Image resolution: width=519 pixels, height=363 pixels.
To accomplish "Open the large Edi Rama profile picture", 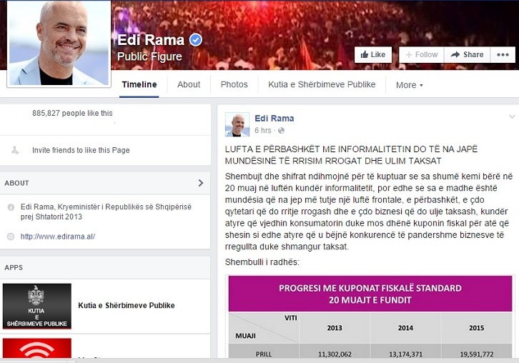I will (59, 44).
